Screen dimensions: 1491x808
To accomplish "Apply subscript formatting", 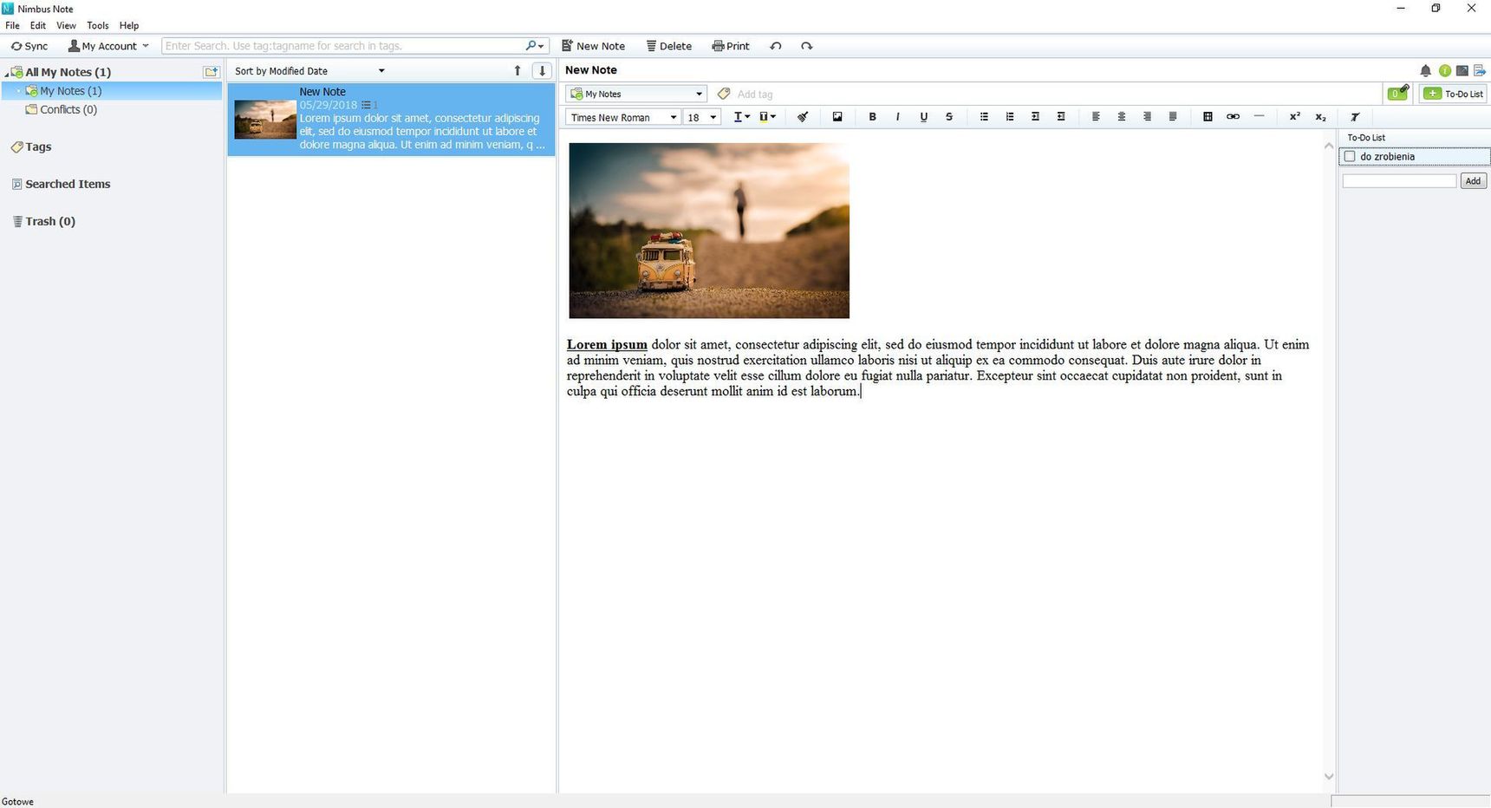I will point(1320,117).
